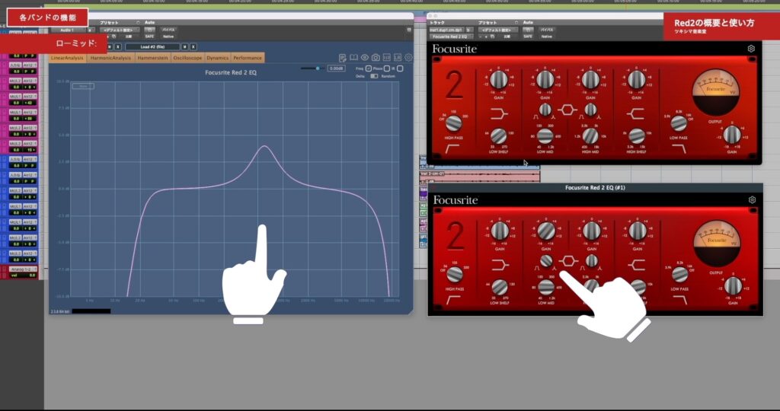Click minus preset button in right header
This screenshot has height=411, width=780.
pos(480,37)
